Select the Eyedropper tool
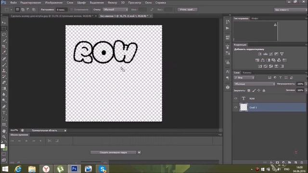Viewport: 308px width, 173px height. click(x=4, y=52)
